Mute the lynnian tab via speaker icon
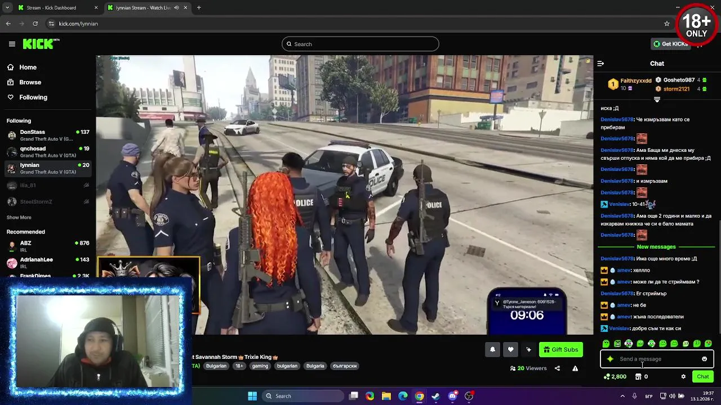 176,8
